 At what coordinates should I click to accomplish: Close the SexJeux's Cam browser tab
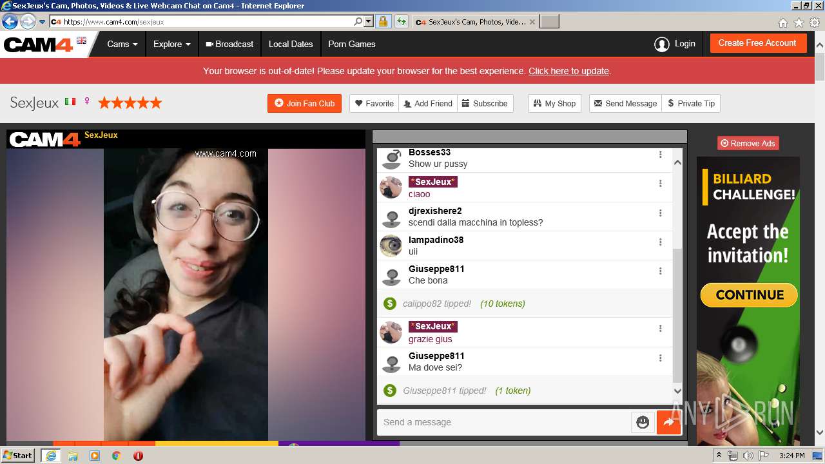[532, 22]
